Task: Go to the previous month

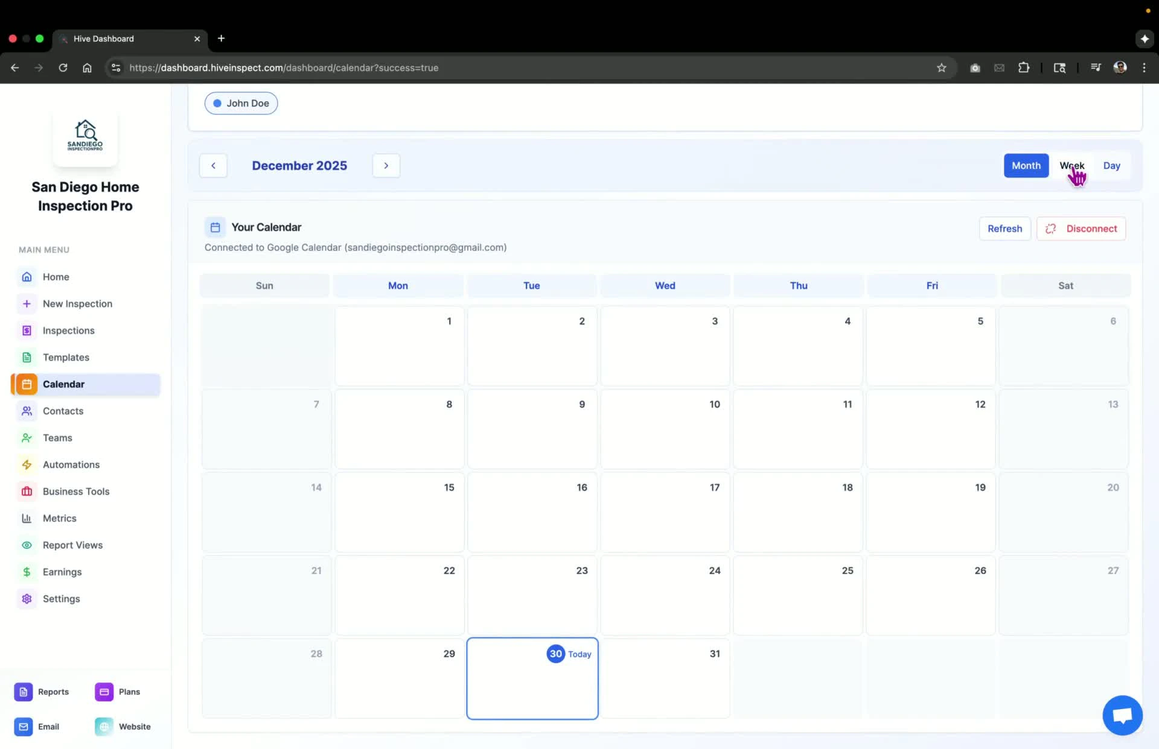Action: pyautogui.click(x=213, y=165)
